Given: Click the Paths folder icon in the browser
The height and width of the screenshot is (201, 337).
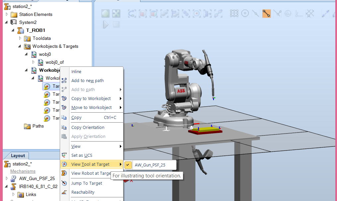Looking at the screenshot, I should pyautogui.click(x=27, y=126).
